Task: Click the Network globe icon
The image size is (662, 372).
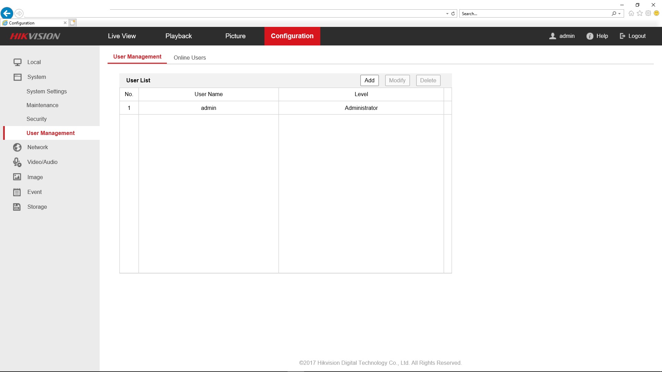Action: point(17,147)
